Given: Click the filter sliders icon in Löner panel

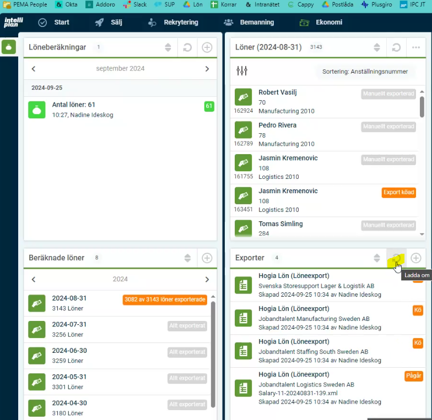Looking at the screenshot, I should (x=242, y=71).
